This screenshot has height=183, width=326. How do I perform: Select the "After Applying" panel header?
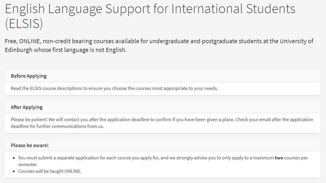tap(27, 107)
